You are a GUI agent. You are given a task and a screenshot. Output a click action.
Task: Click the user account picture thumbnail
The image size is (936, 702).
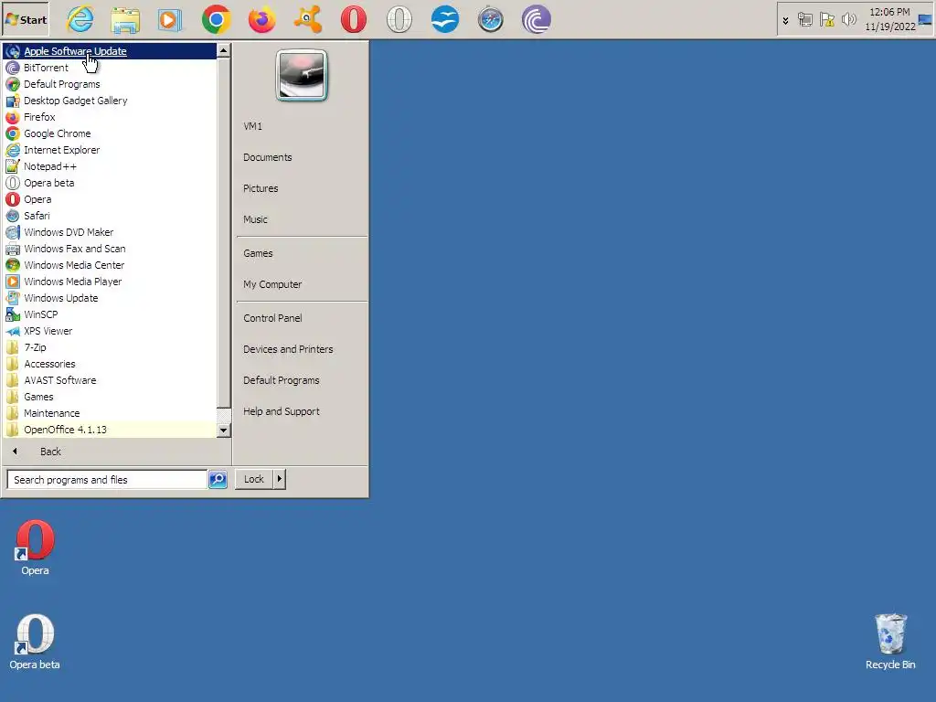(x=302, y=75)
